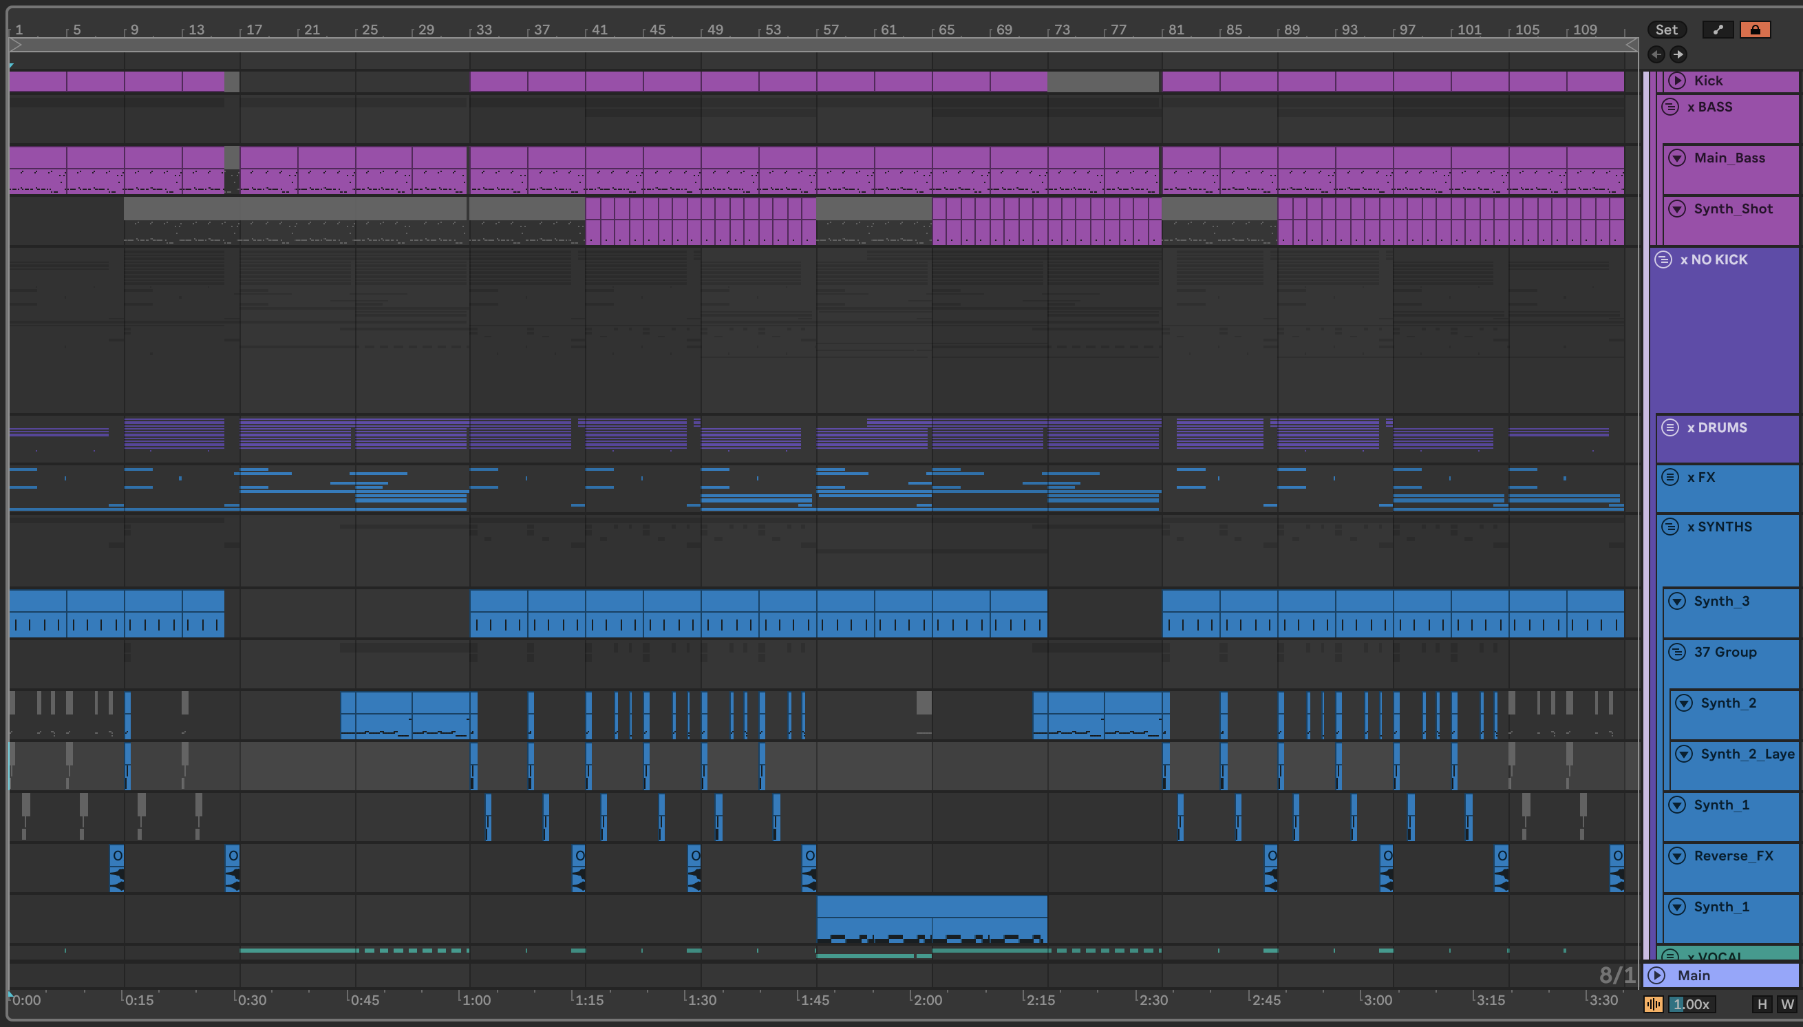Click the 3:15 mark on time ruler
This screenshot has height=1027, width=1803.
(x=1490, y=999)
